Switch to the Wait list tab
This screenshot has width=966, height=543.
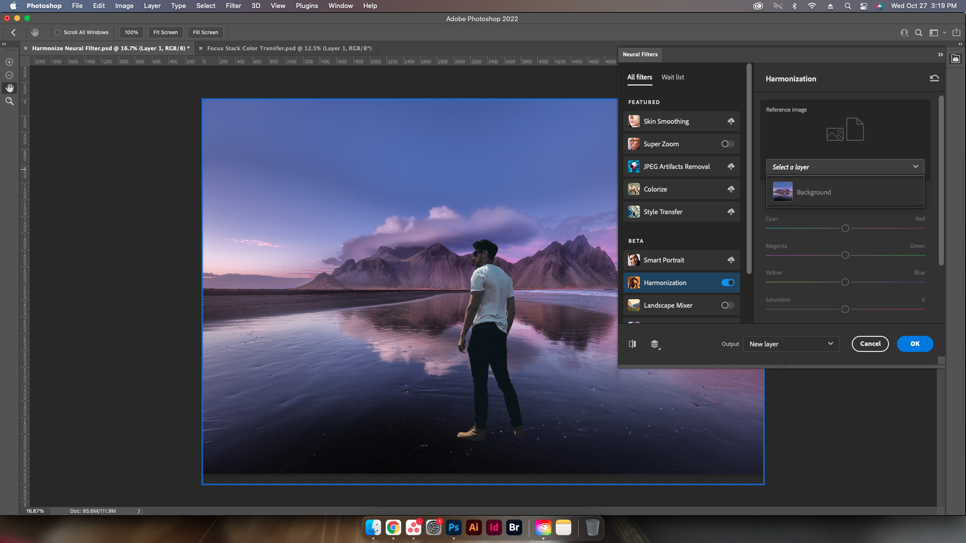(673, 77)
